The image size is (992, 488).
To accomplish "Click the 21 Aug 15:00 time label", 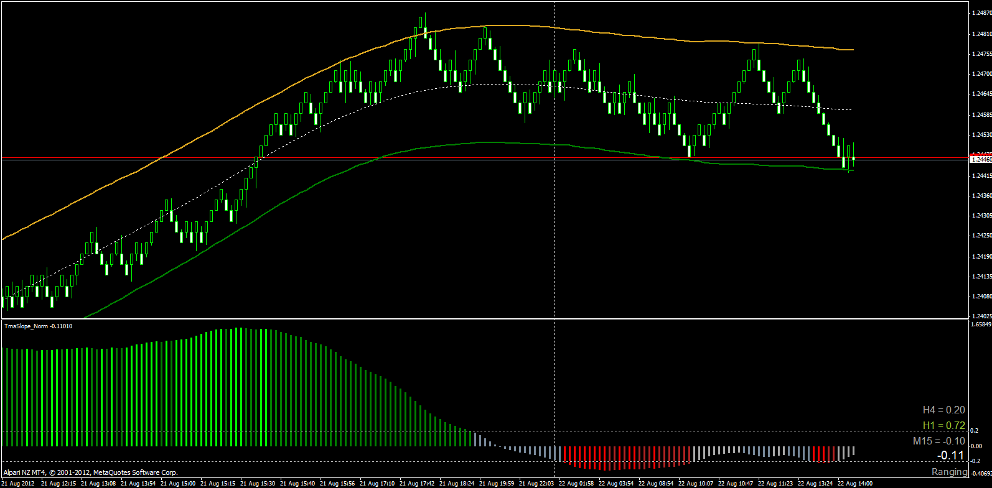I will [x=178, y=483].
